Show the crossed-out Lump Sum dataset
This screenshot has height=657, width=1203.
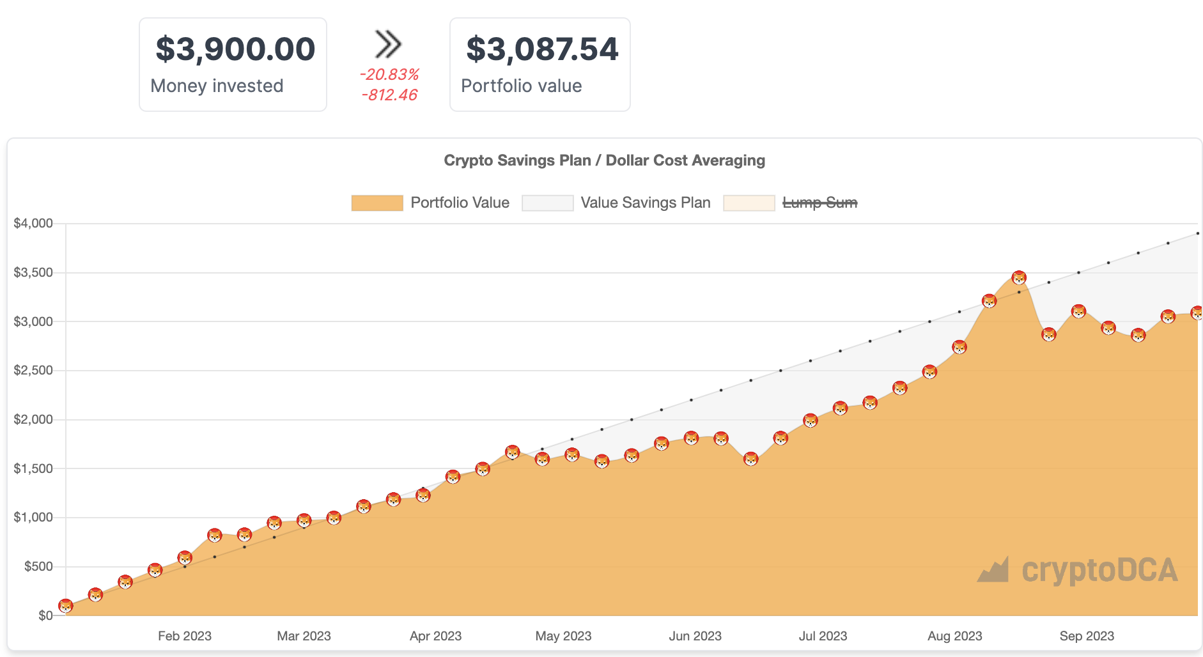click(819, 203)
